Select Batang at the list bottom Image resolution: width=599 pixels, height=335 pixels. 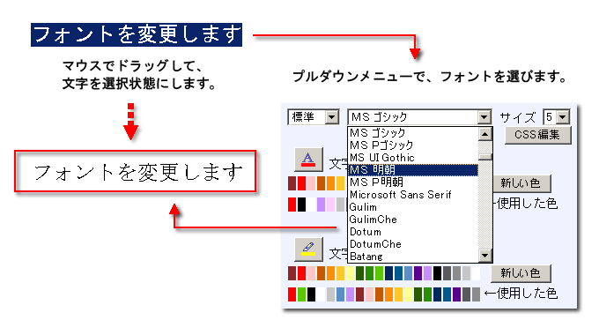point(413,257)
